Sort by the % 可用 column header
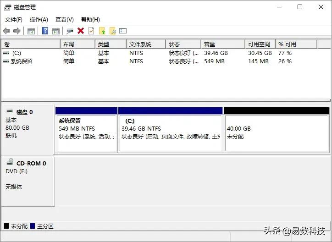 [x=296, y=44]
